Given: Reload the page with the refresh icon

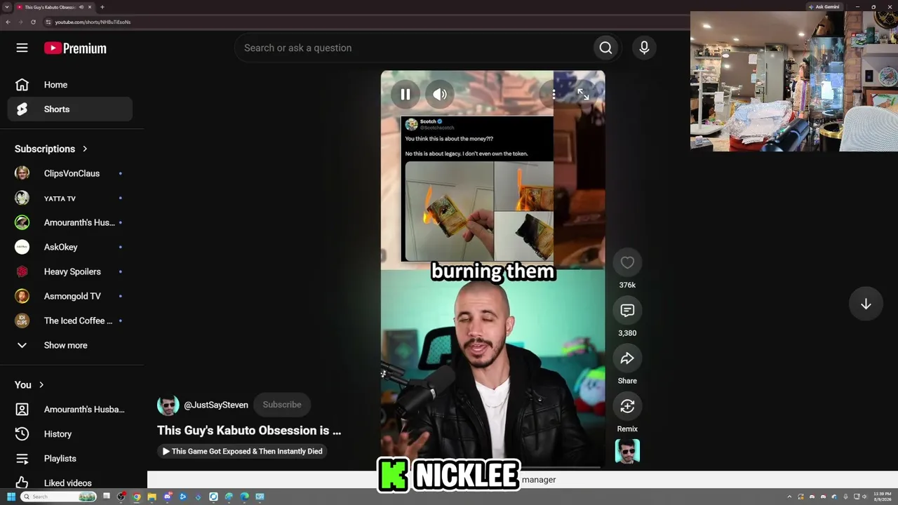Looking at the screenshot, I should point(33,22).
